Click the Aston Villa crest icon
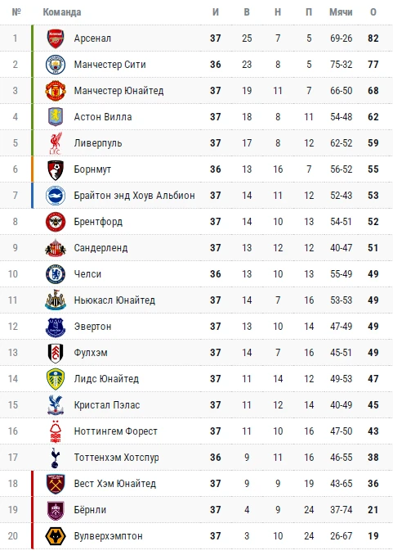Viewport: 393px width, 555px height. tap(56, 117)
